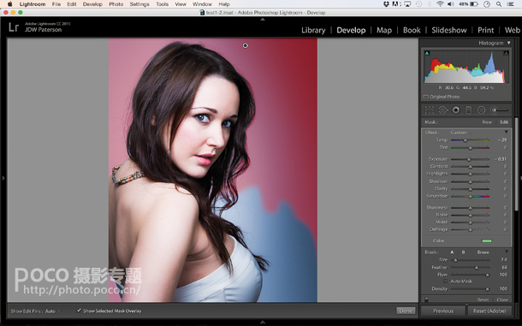Click the Dropbox menu bar icon
This screenshot has width=522, height=326.
click(386, 4)
